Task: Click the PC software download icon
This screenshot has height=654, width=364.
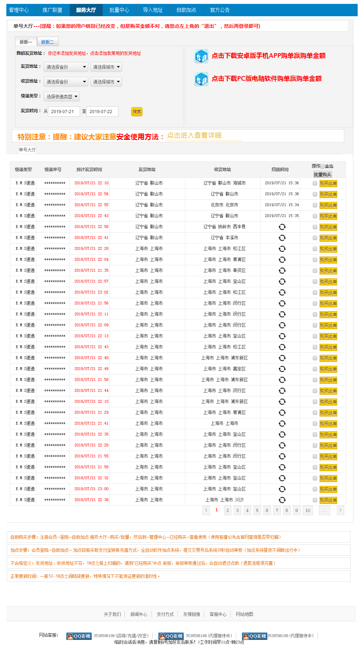Action: click(x=201, y=79)
